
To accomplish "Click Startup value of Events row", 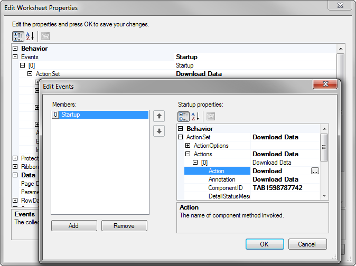I will (186, 57).
